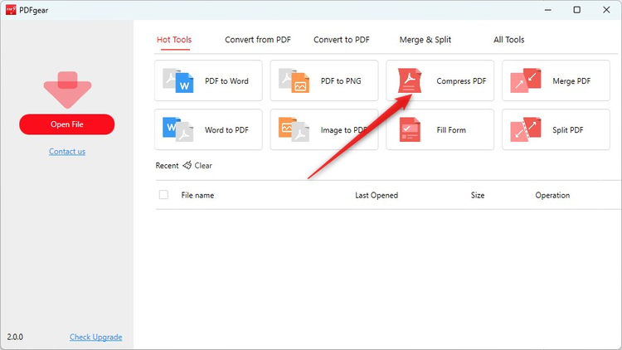Click the Compress PDF label
Viewport: 622px width, 350px height.
pyautogui.click(x=461, y=81)
